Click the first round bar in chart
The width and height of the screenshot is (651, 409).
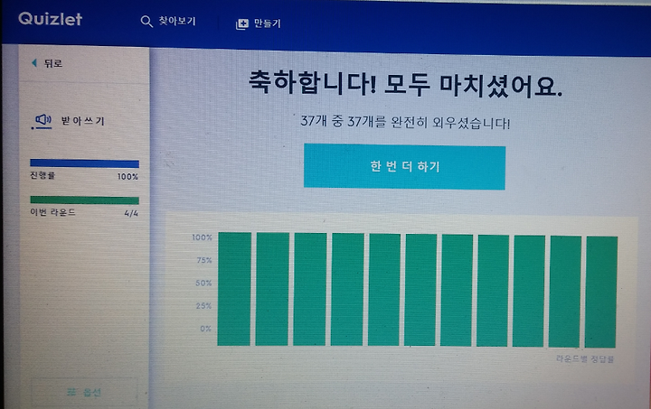[x=234, y=289]
